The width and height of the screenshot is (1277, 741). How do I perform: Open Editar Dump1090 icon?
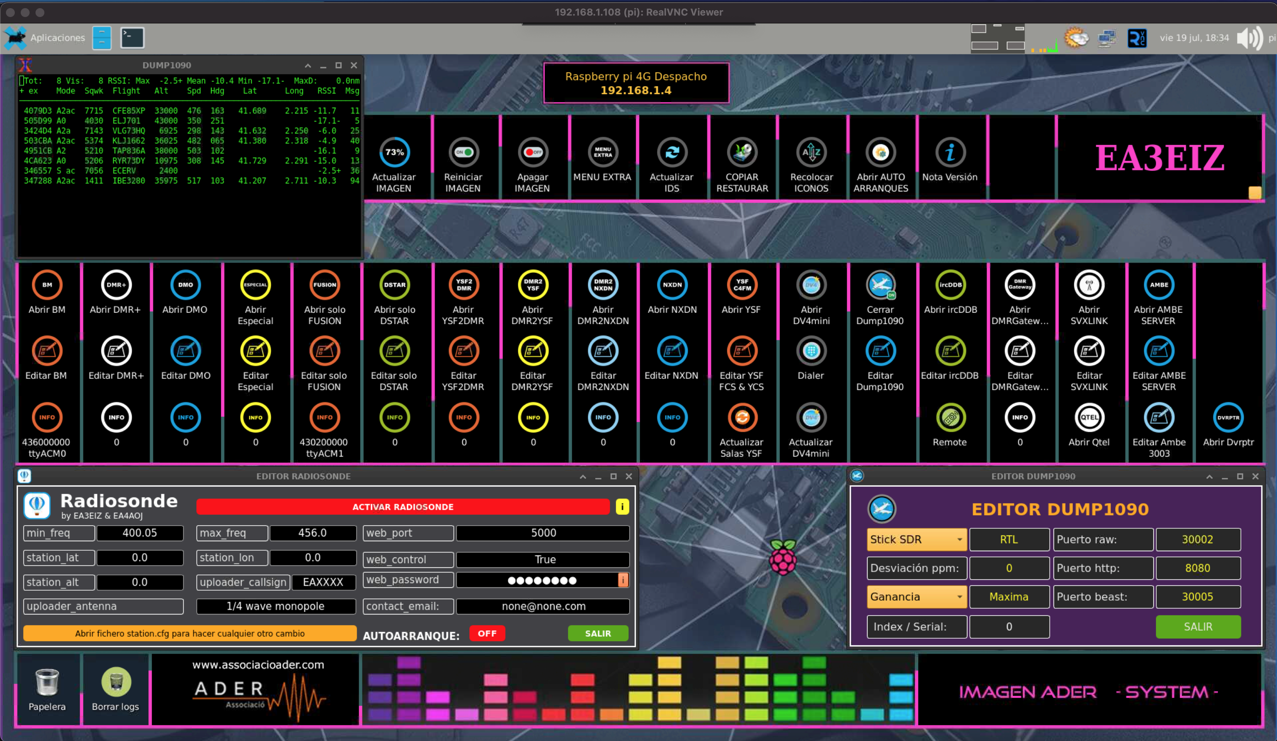pos(880,351)
